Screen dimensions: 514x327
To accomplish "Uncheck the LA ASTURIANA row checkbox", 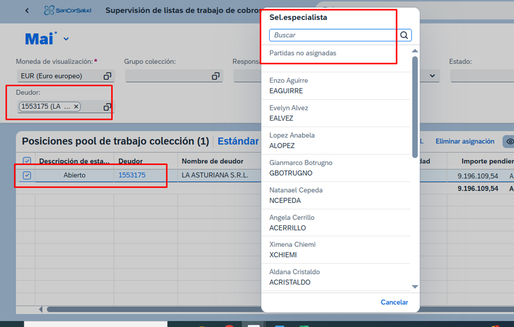I will (x=27, y=175).
